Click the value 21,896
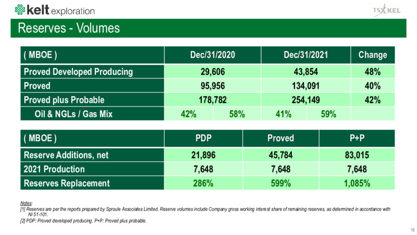Viewport: 417px width, 235px height. click(x=203, y=155)
